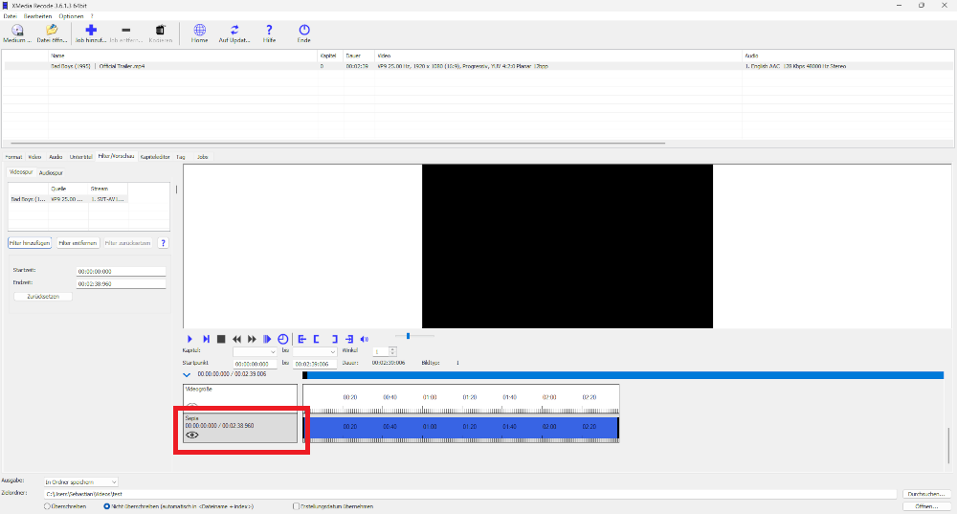
Task: Step to next frame in preview
Action: coord(207,339)
